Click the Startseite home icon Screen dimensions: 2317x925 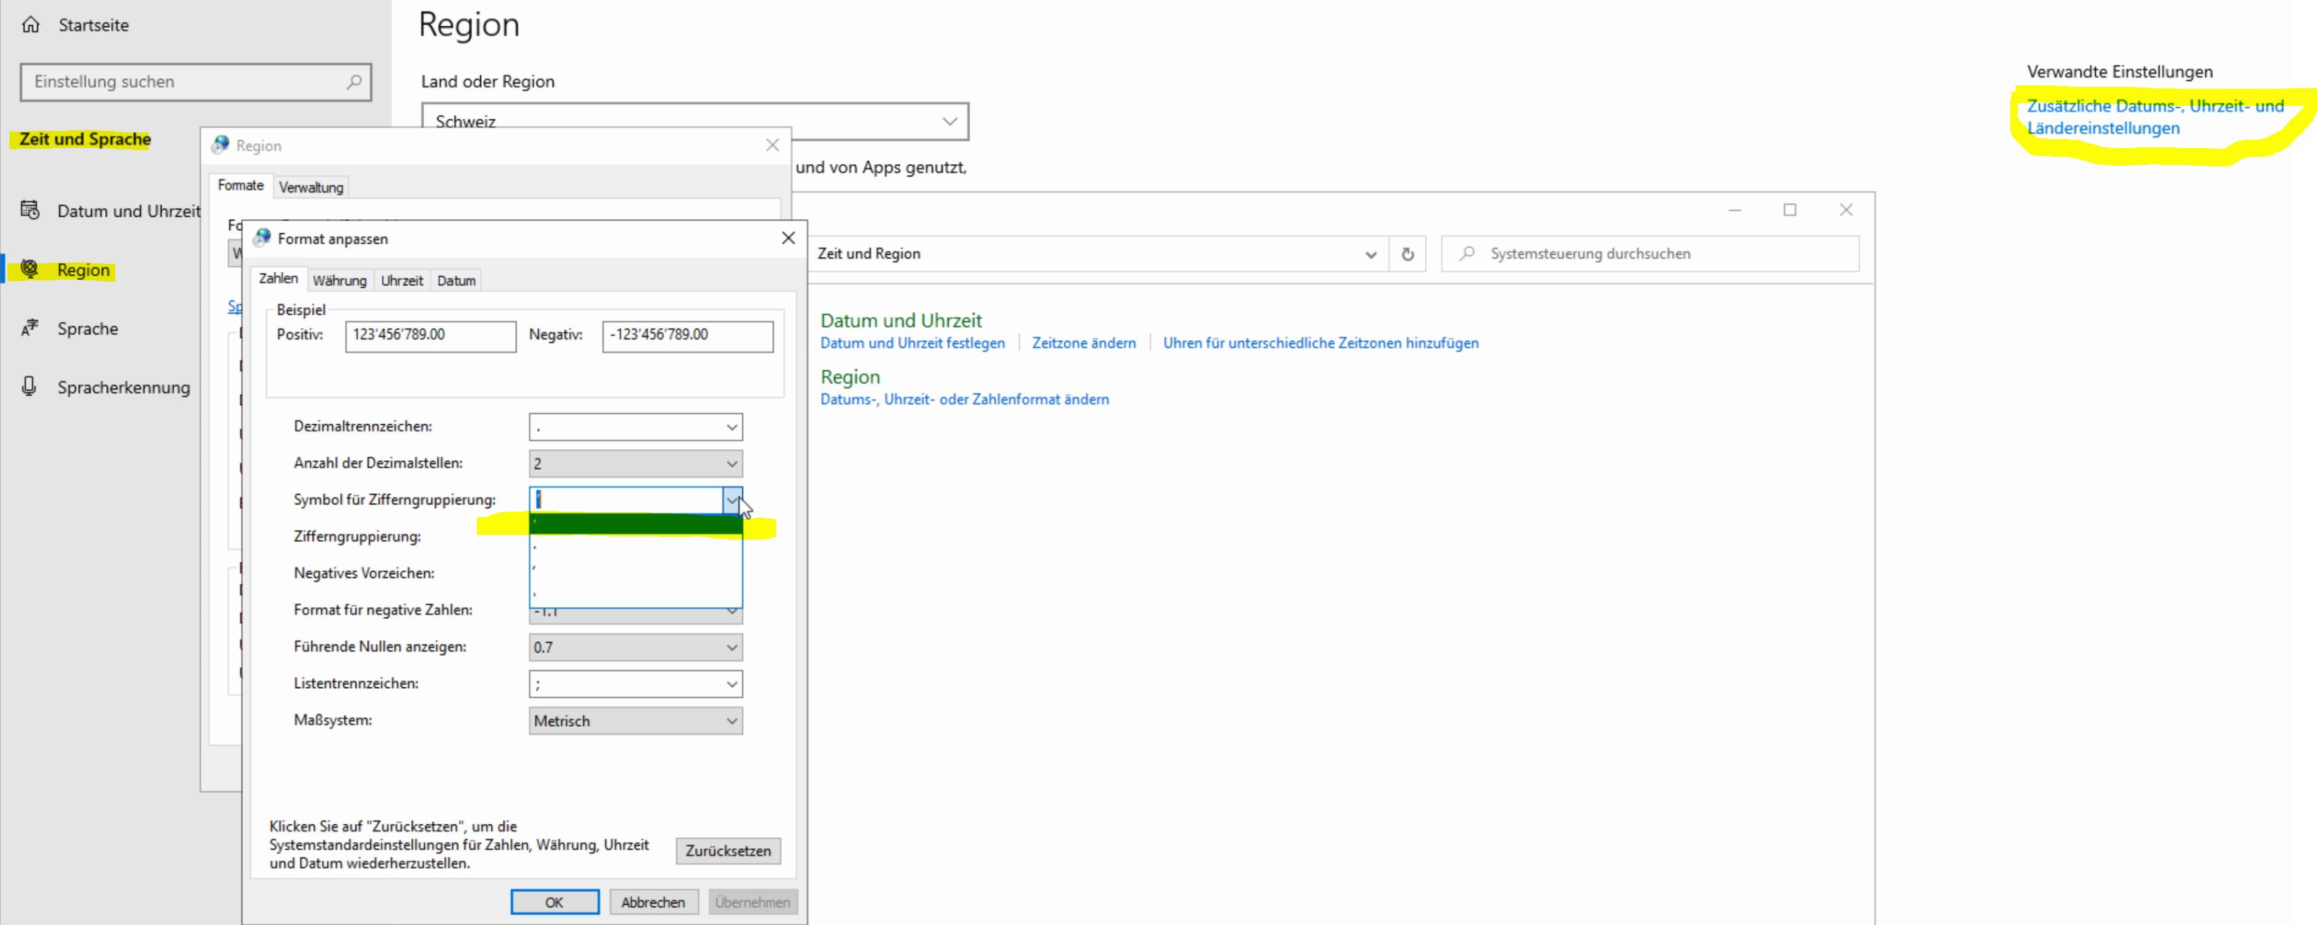31,24
